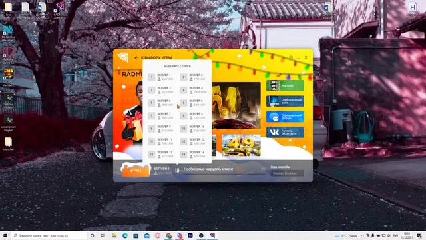The height and width of the screenshot is (240, 426).
Task: Click the orange ИГРАТЬ play button
Action: pyautogui.click(x=136, y=171)
